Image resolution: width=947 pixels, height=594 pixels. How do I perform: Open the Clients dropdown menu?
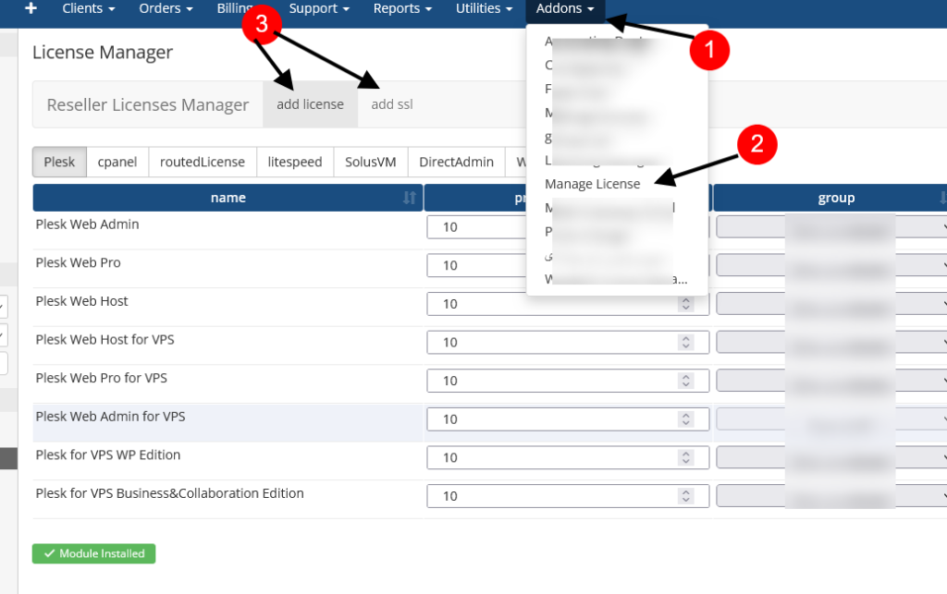point(89,8)
